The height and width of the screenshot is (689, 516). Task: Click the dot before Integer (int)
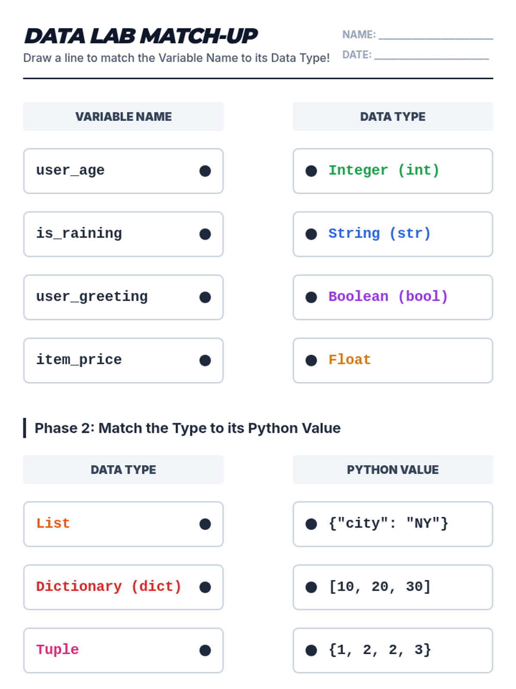pos(311,171)
